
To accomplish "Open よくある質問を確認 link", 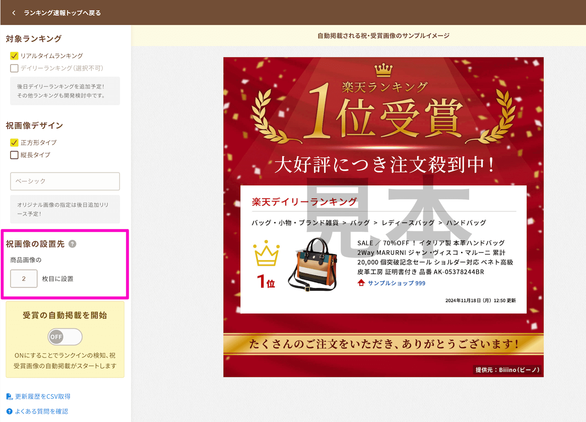I will click(x=41, y=411).
